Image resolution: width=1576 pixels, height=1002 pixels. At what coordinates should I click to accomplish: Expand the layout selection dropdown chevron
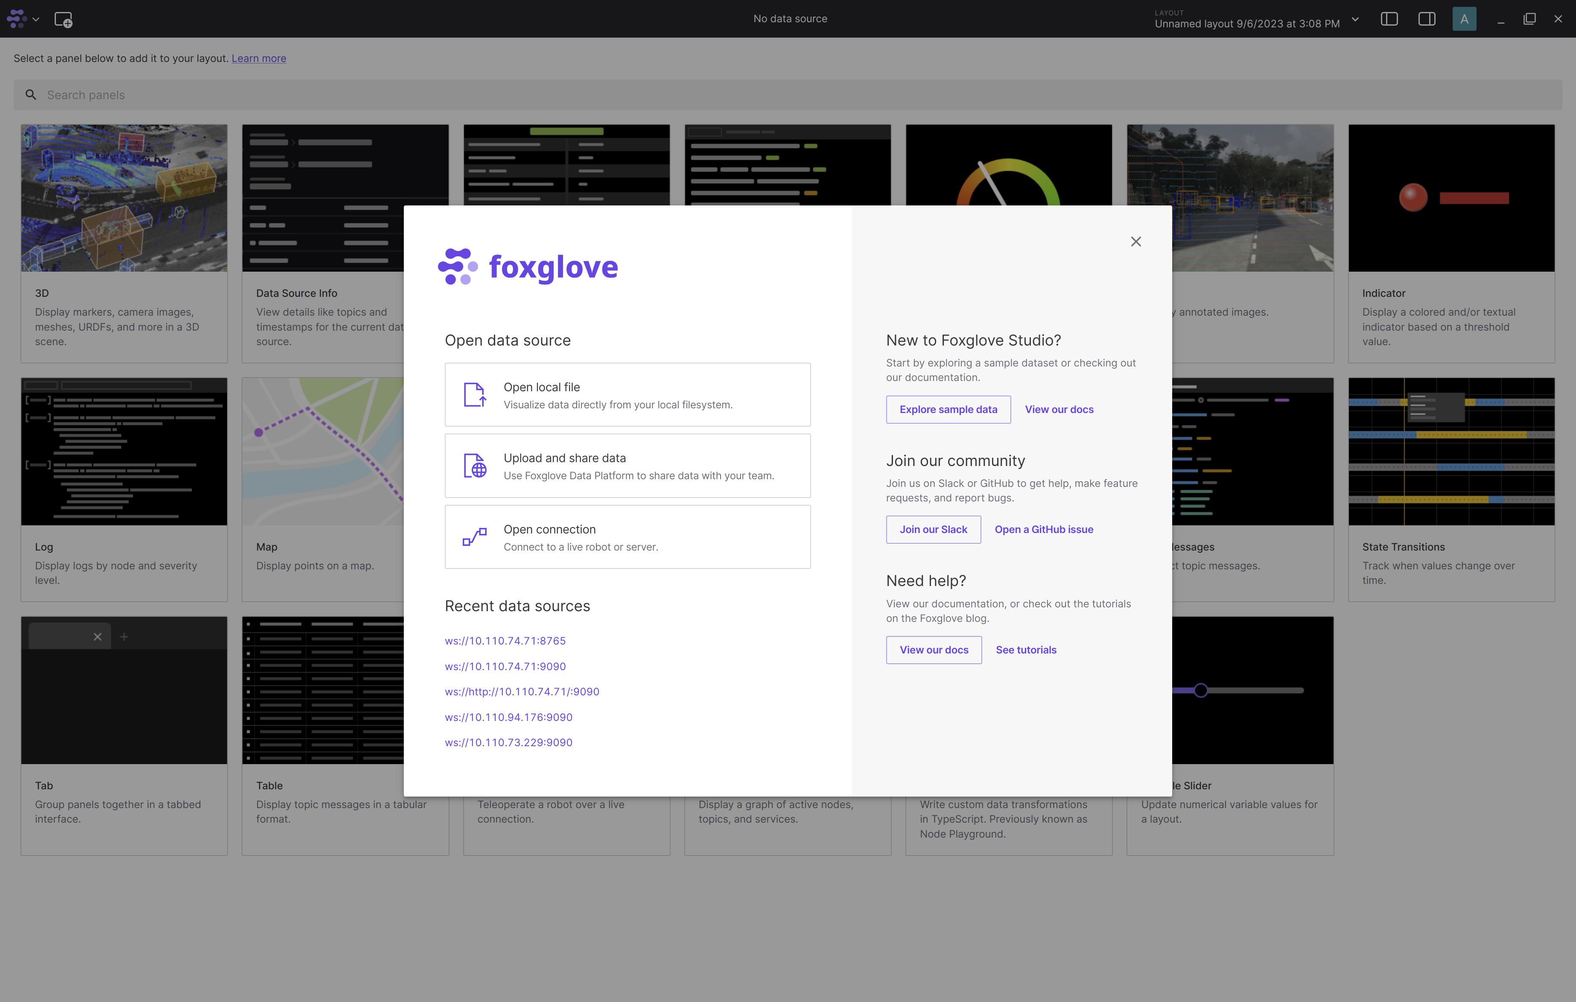pos(1355,20)
